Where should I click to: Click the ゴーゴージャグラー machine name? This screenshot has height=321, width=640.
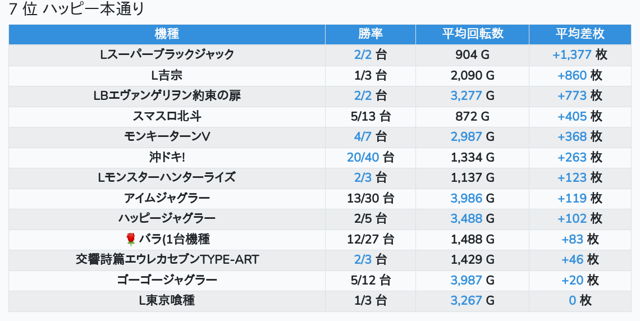(167, 280)
